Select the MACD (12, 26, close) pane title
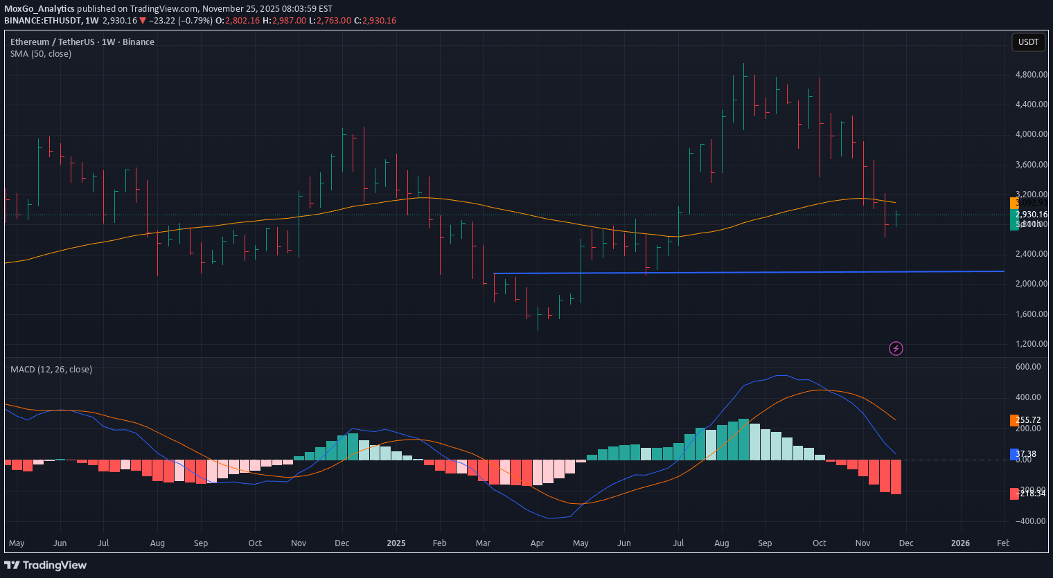This screenshot has height=578, width=1053. [x=51, y=369]
